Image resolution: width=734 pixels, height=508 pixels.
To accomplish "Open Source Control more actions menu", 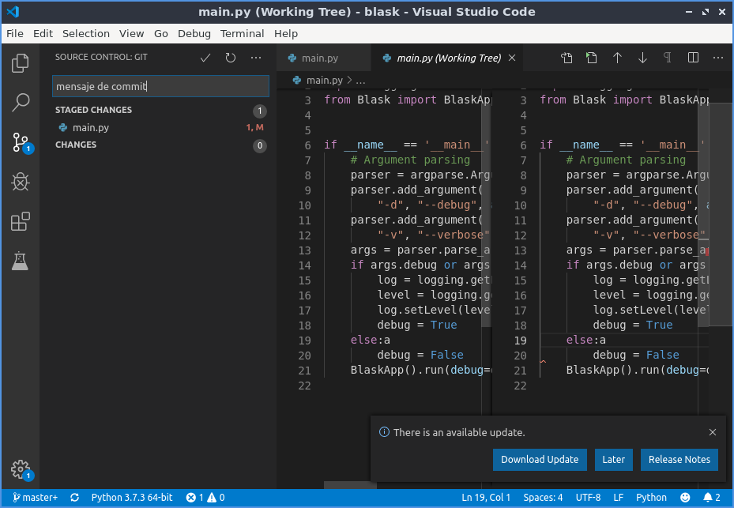I will coord(255,58).
